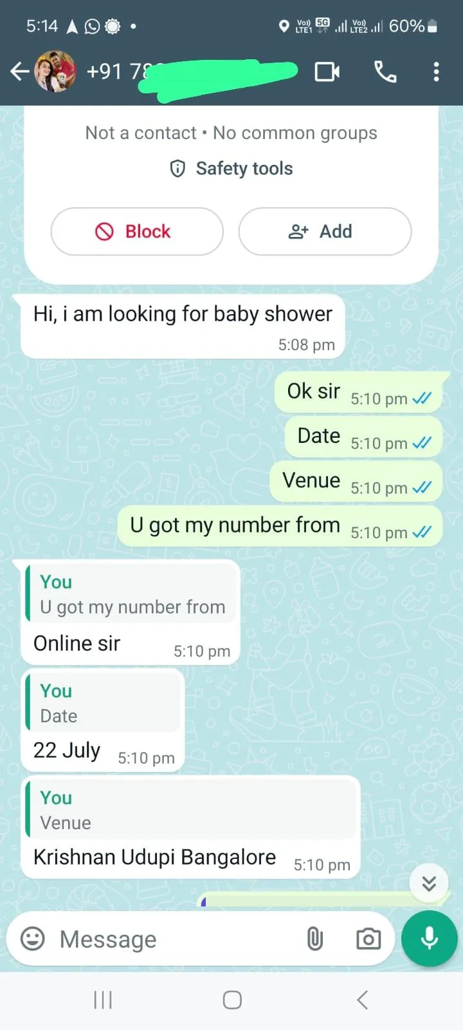Open the three-dot options menu
The image size is (463, 1030).
(x=436, y=71)
